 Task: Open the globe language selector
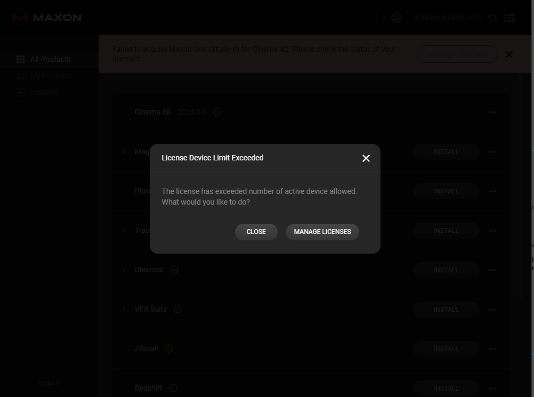point(397,18)
